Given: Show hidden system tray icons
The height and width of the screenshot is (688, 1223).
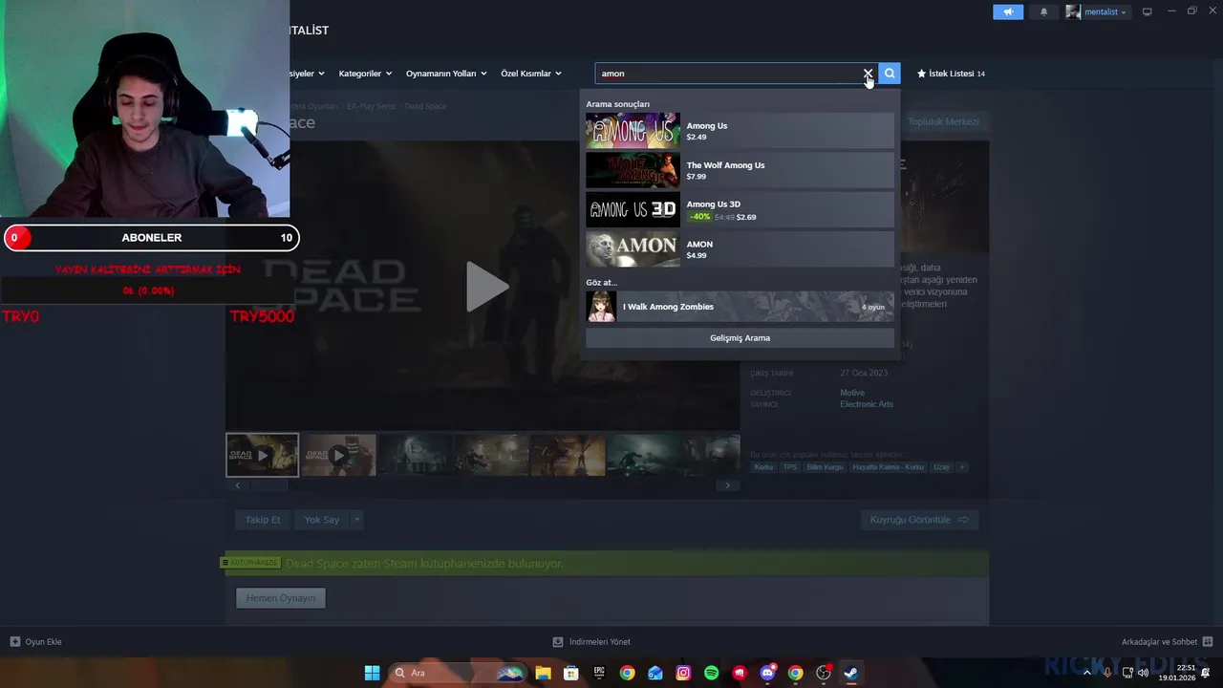Looking at the screenshot, I should tap(1086, 673).
